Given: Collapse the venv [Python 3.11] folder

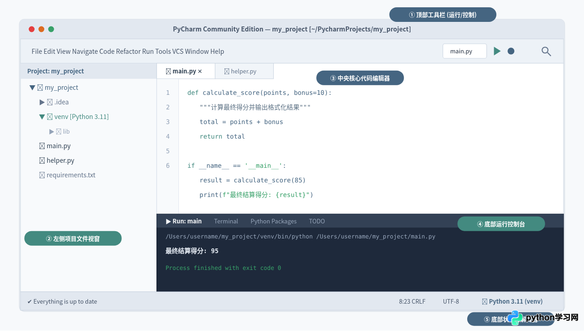Looking at the screenshot, I should point(42,117).
